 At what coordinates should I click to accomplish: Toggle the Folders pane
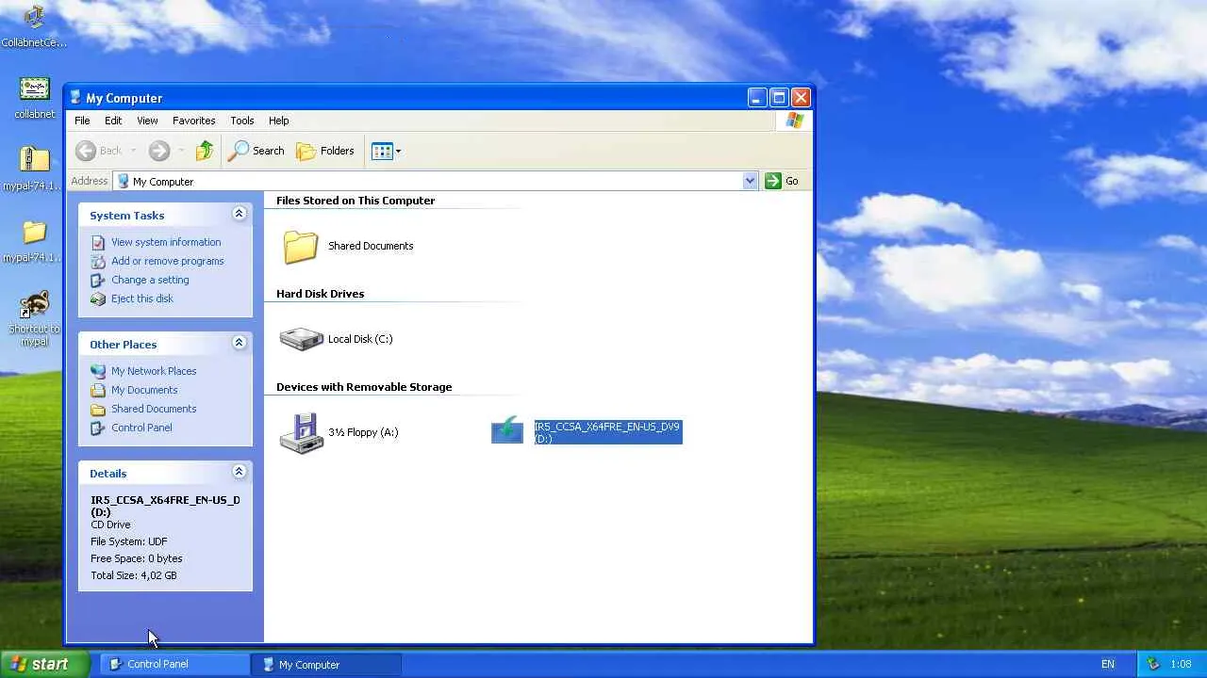(x=325, y=151)
